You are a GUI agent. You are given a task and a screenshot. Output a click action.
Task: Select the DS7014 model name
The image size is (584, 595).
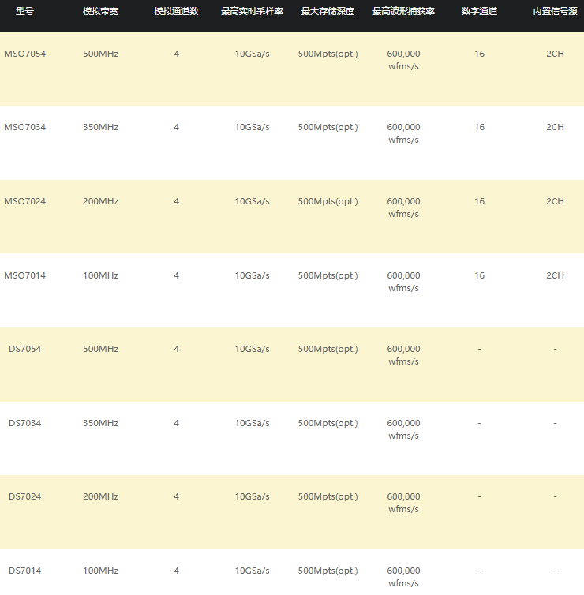[24, 571]
